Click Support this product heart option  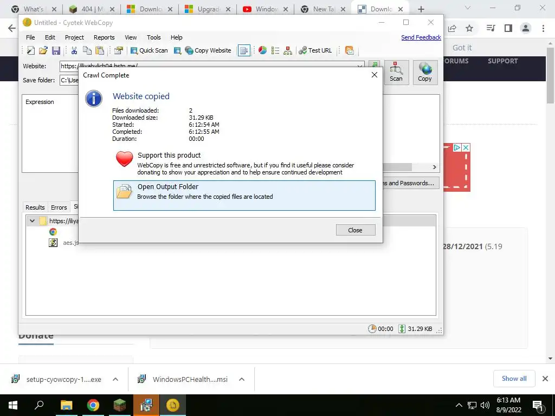click(x=244, y=164)
